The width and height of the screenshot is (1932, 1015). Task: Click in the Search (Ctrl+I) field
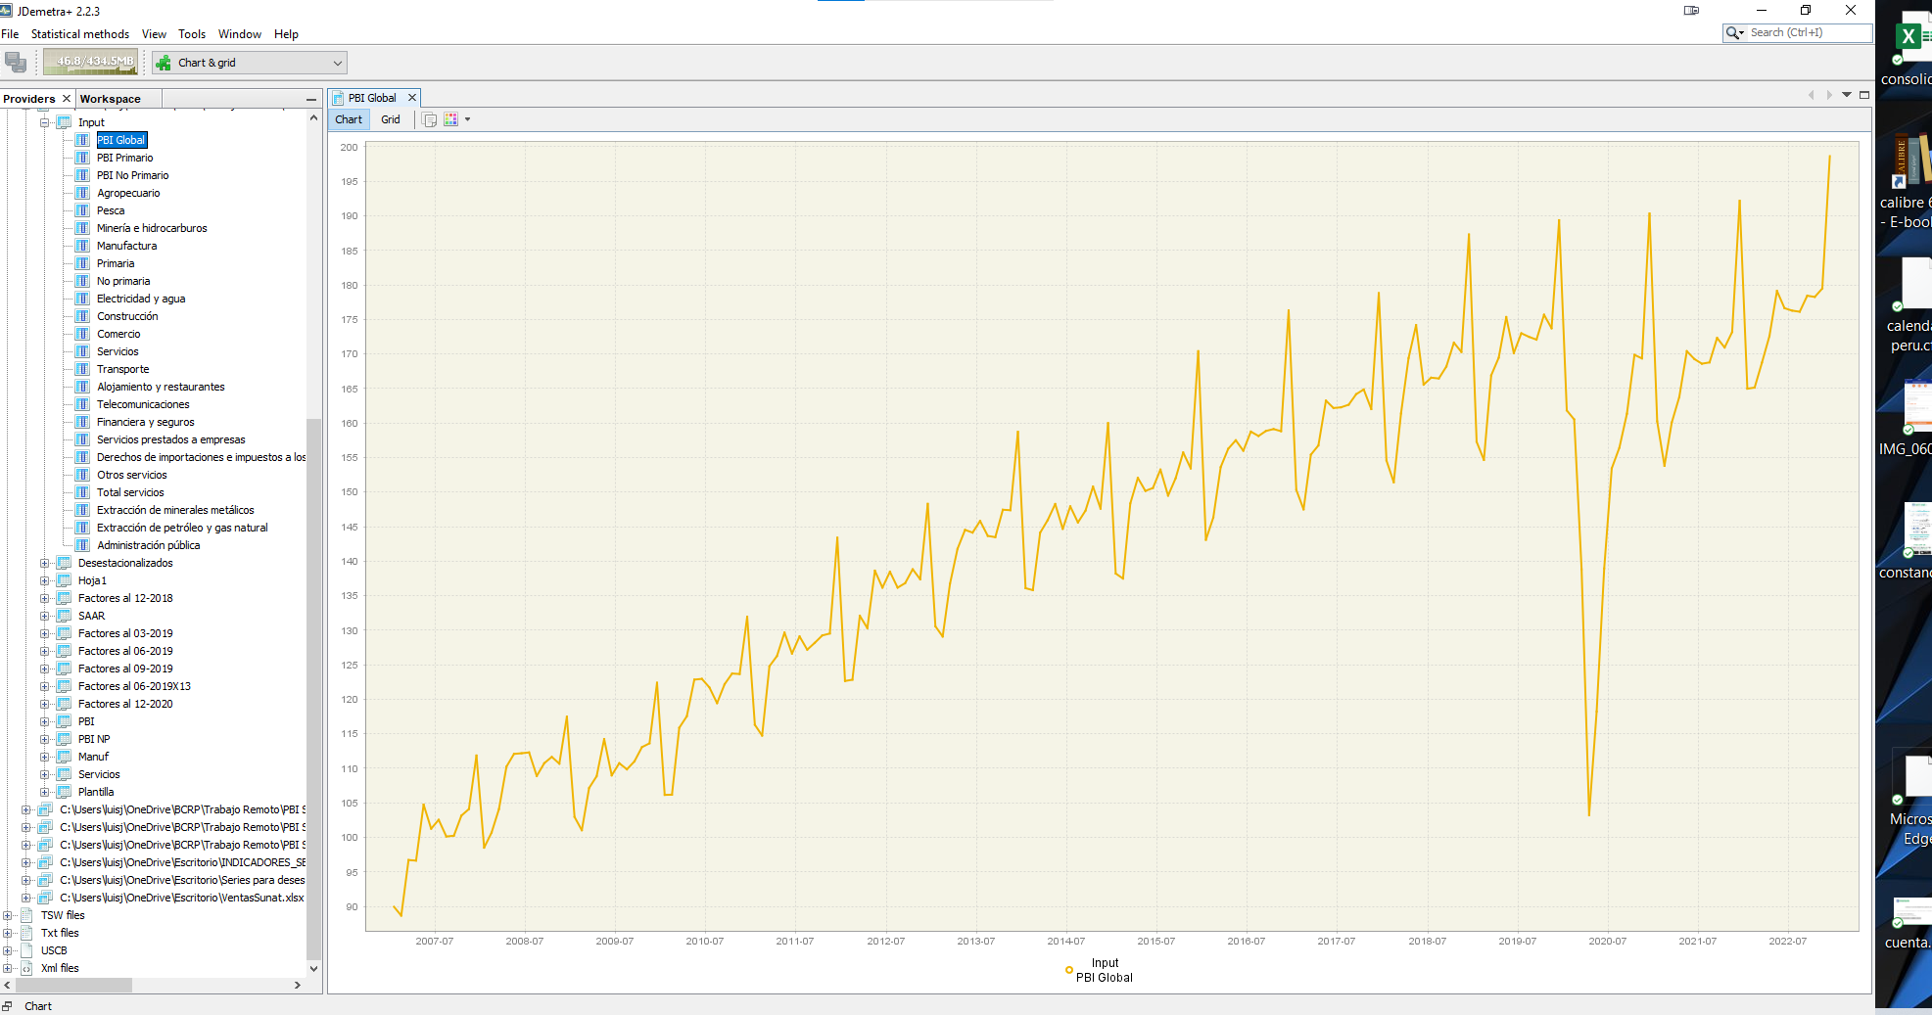point(1807,33)
